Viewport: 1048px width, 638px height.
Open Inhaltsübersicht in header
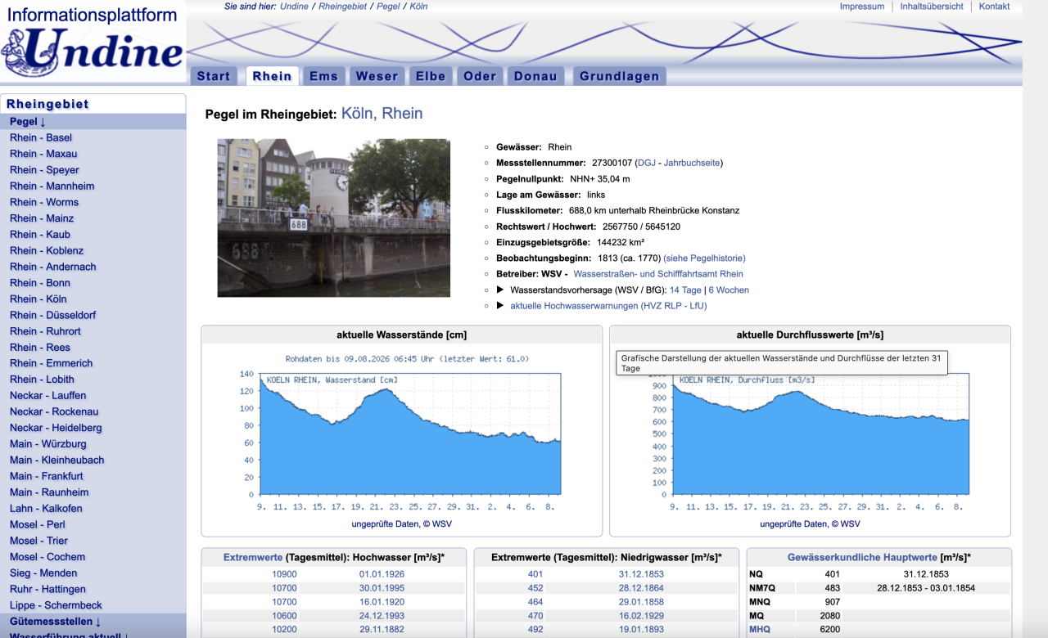932,7
